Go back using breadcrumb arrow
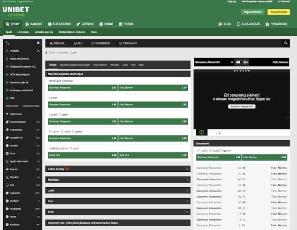297x230 pixels. [x=46, y=53]
